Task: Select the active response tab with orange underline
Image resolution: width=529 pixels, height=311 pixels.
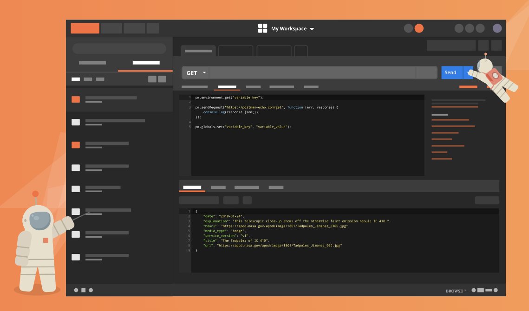Action: [192, 188]
